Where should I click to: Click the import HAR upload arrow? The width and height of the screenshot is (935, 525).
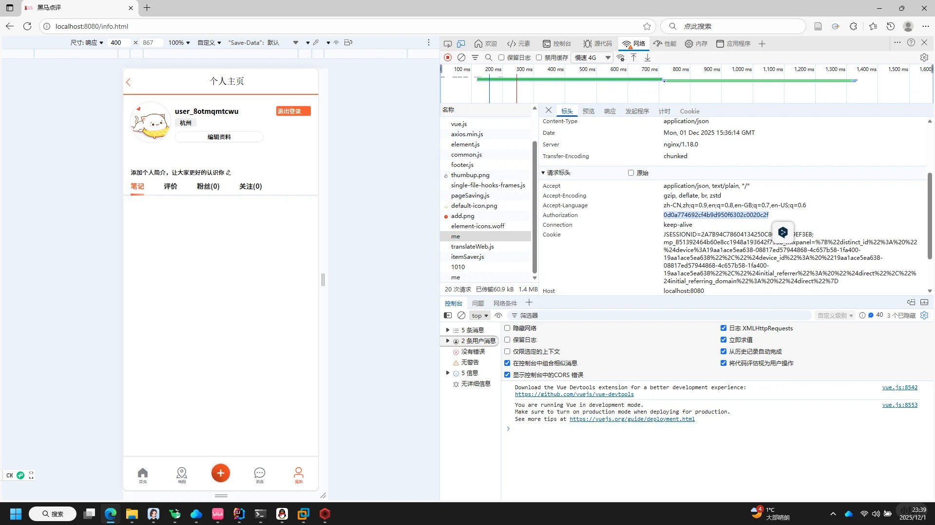[634, 57]
